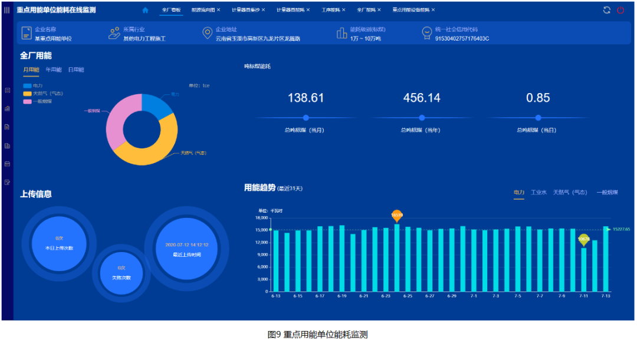This screenshot has height=341, width=637.
Task: Show 电力 in the trend chart
Action: pyautogui.click(x=519, y=193)
